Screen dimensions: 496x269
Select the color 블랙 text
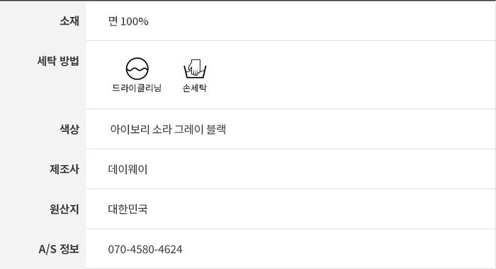pyautogui.click(x=216, y=129)
